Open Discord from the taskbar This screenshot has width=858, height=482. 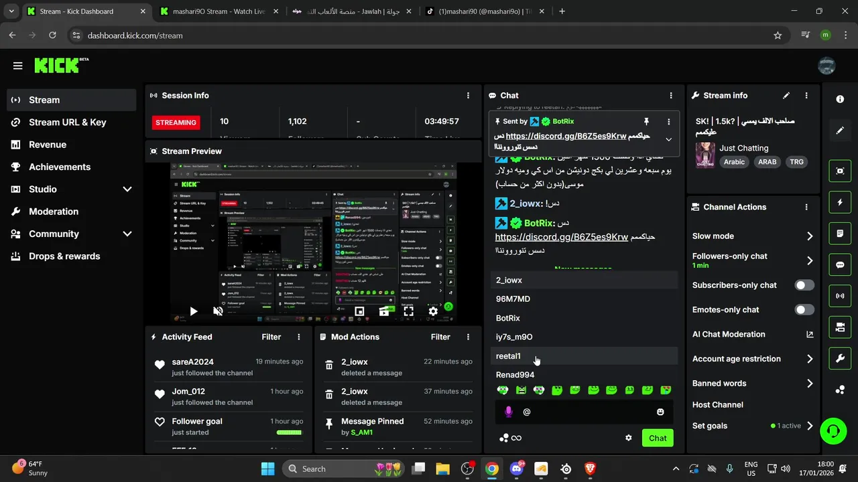516,469
